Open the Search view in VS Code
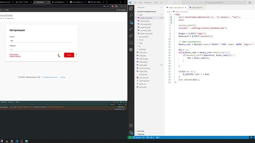 click(131, 15)
